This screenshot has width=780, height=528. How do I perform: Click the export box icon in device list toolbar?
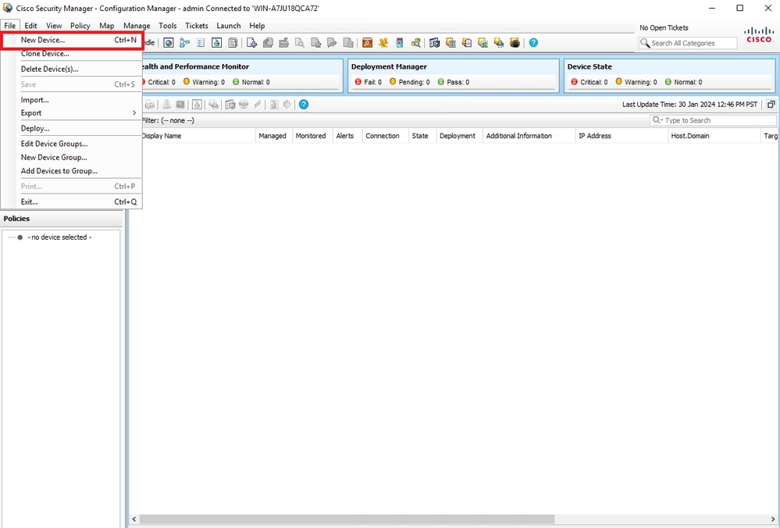(198, 105)
